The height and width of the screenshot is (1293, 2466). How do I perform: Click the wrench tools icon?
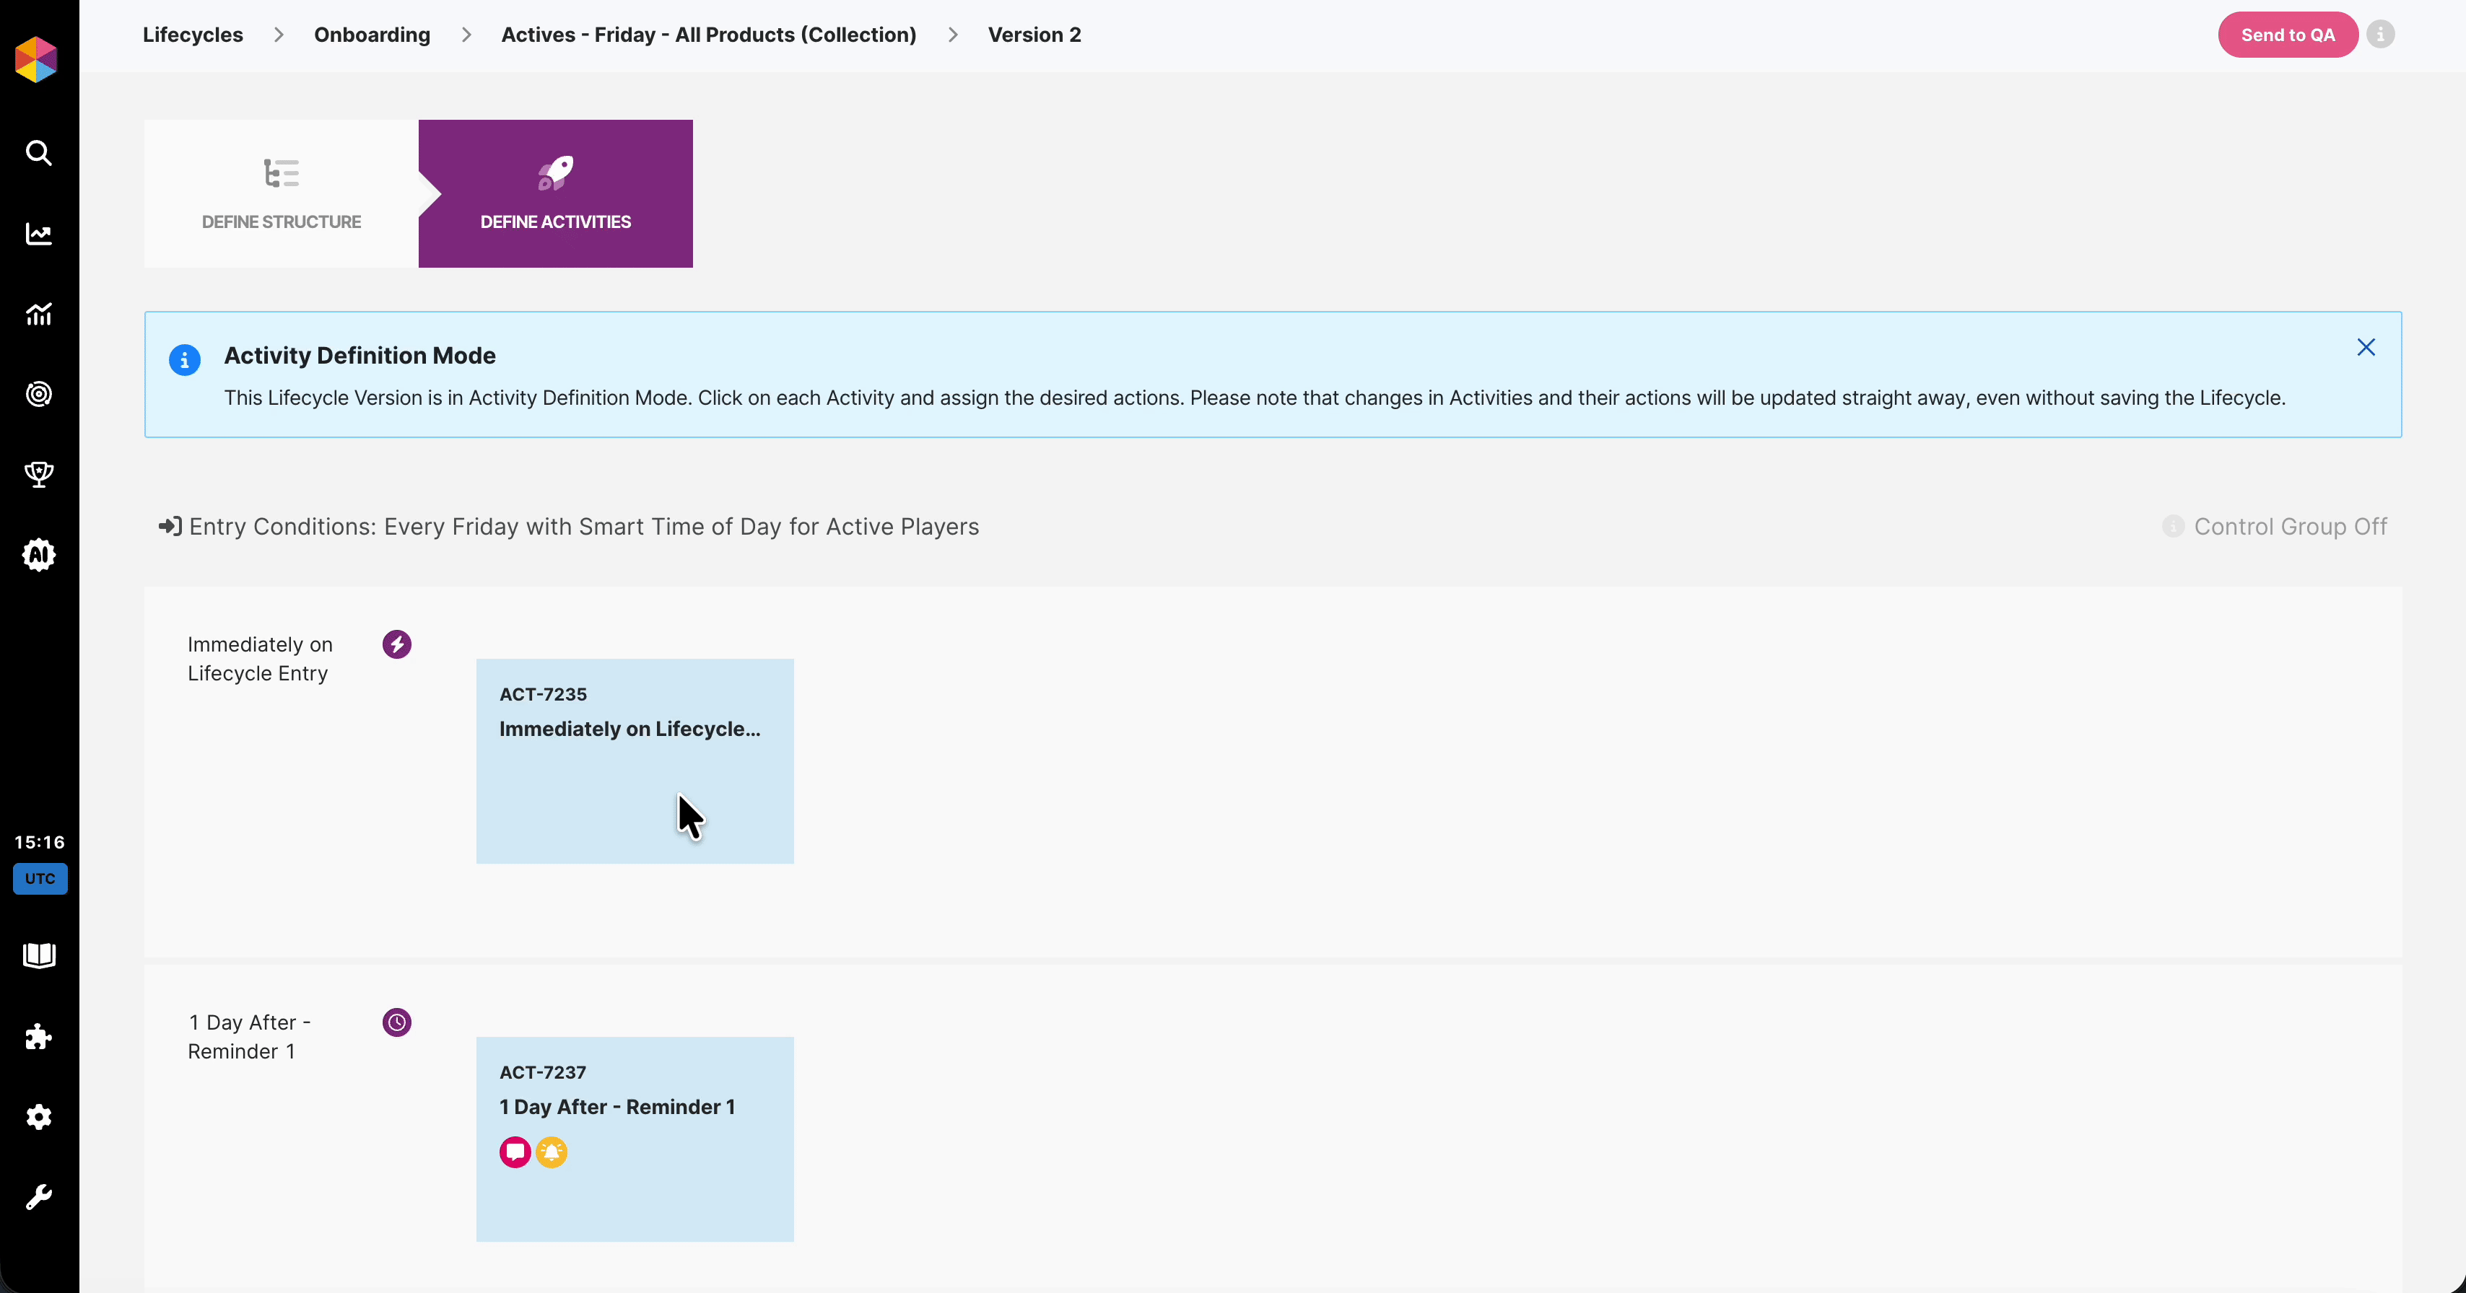(x=38, y=1196)
